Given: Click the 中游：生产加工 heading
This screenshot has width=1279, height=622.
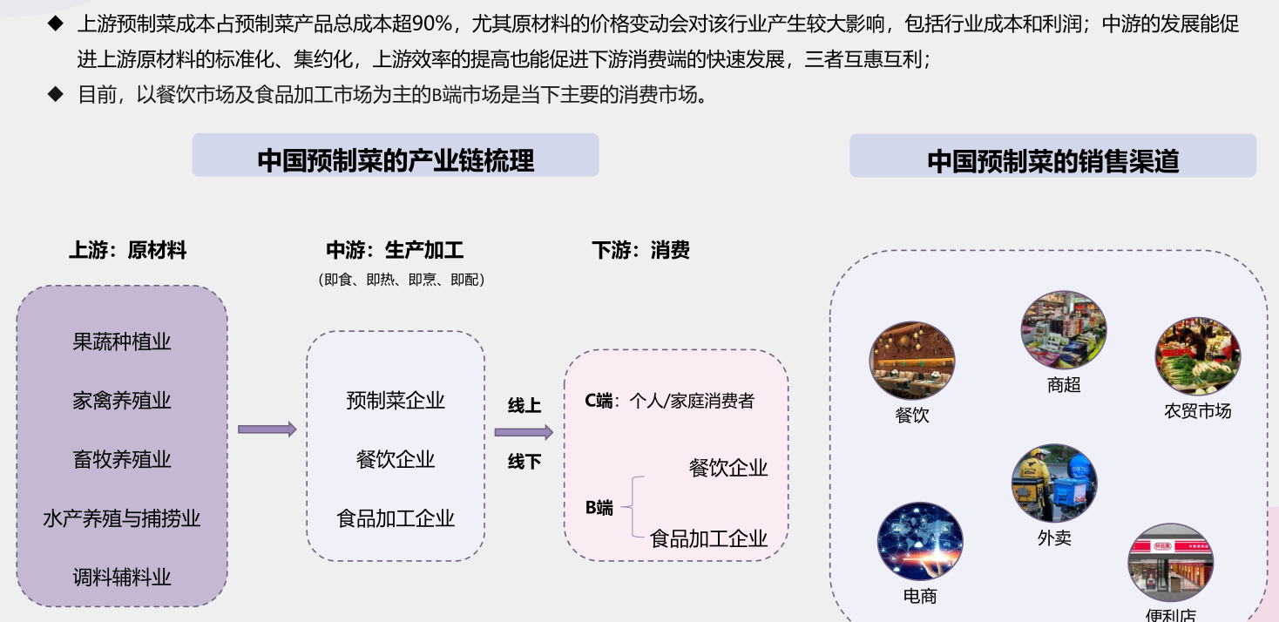Looking at the screenshot, I should point(395,251).
